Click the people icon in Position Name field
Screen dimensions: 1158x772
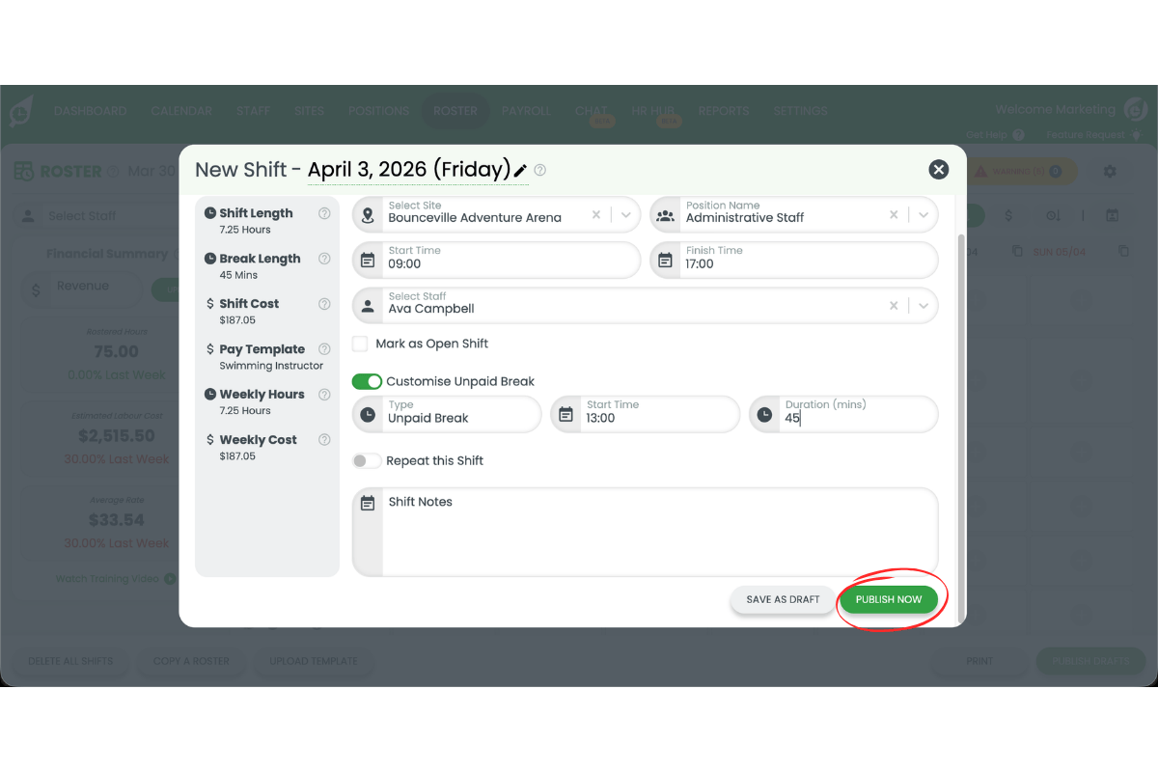[666, 213]
